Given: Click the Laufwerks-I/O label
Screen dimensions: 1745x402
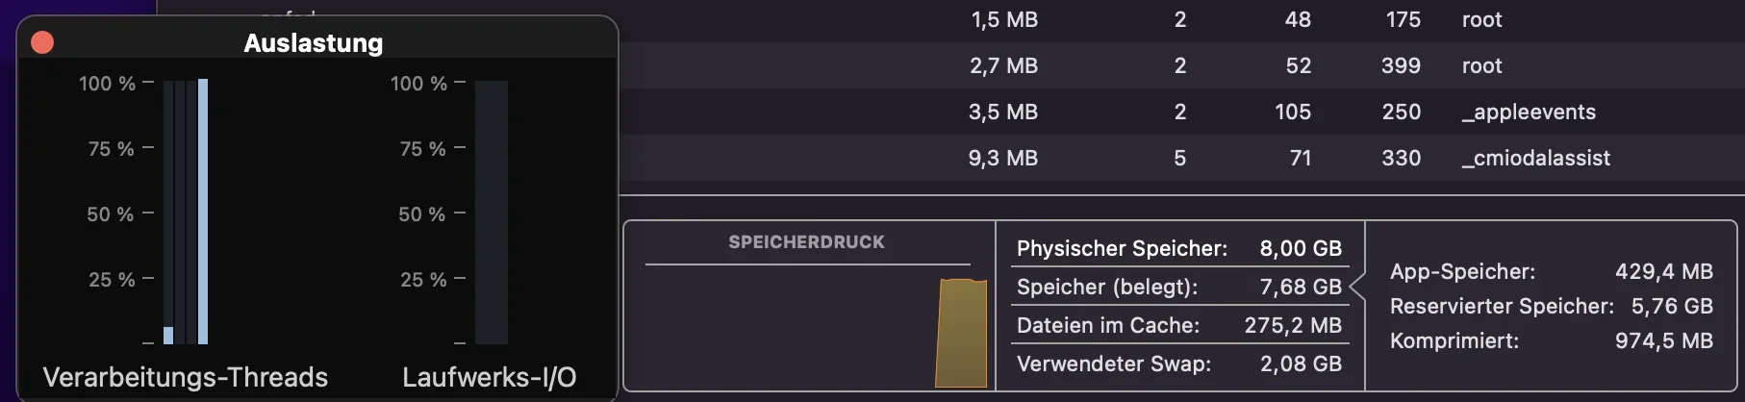Looking at the screenshot, I should tap(489, 377).
